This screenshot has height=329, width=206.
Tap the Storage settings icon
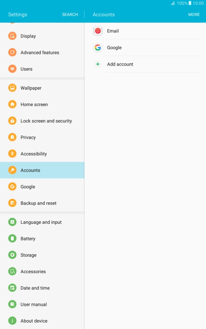click(12, 255)
